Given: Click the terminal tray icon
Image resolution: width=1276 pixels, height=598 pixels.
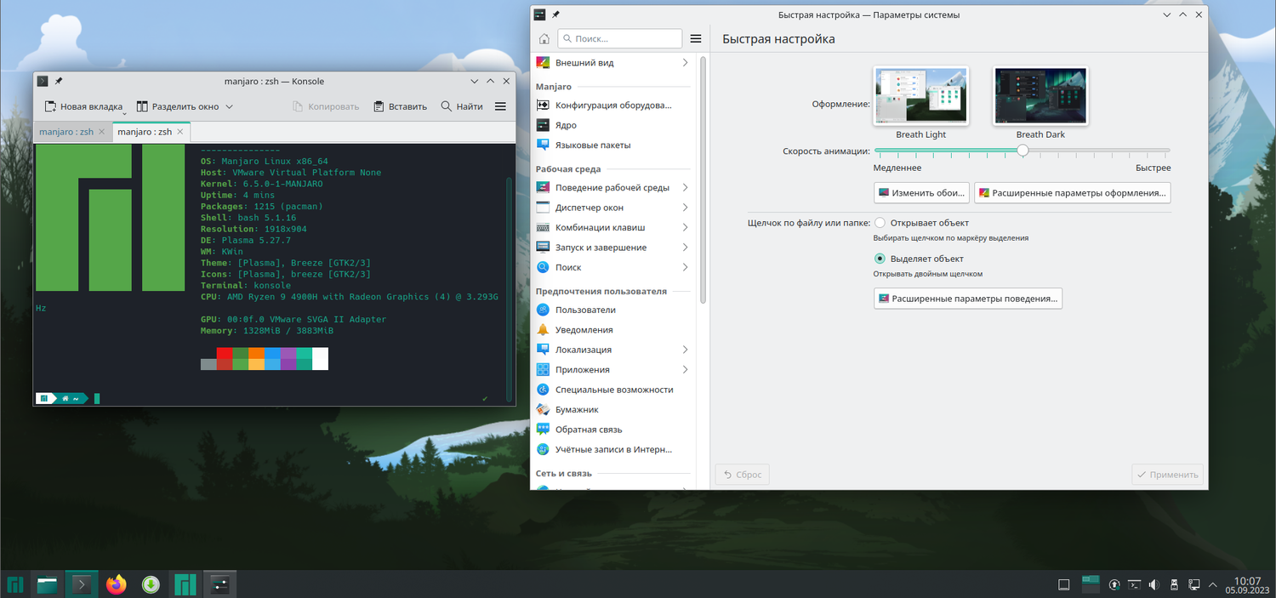Looking at the screenshot, I should [1134, 584].
